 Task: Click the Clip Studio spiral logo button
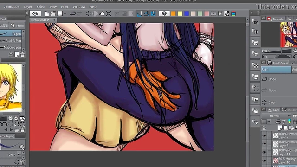[x=35, y=13]
